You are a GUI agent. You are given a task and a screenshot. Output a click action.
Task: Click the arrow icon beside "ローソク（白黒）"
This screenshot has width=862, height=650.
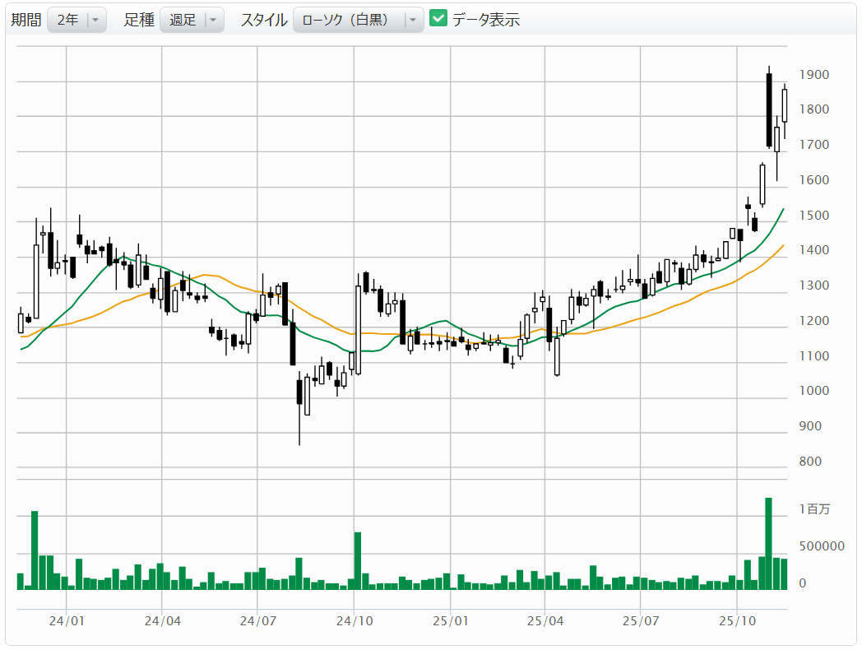point(413,20)
